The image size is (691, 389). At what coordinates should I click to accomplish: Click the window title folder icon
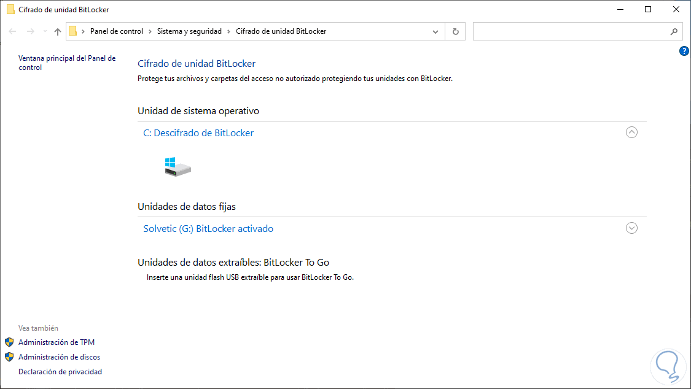10,9
